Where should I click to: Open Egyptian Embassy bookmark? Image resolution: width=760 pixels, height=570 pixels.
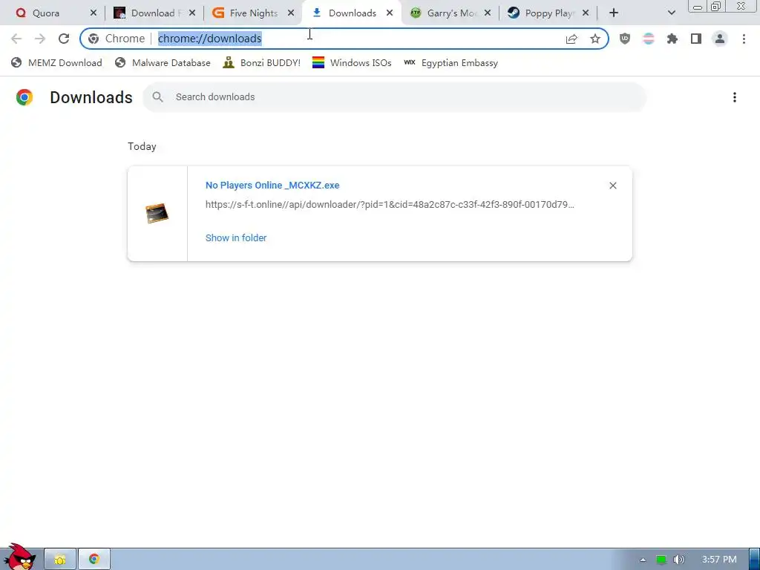(x=451, y=62)
